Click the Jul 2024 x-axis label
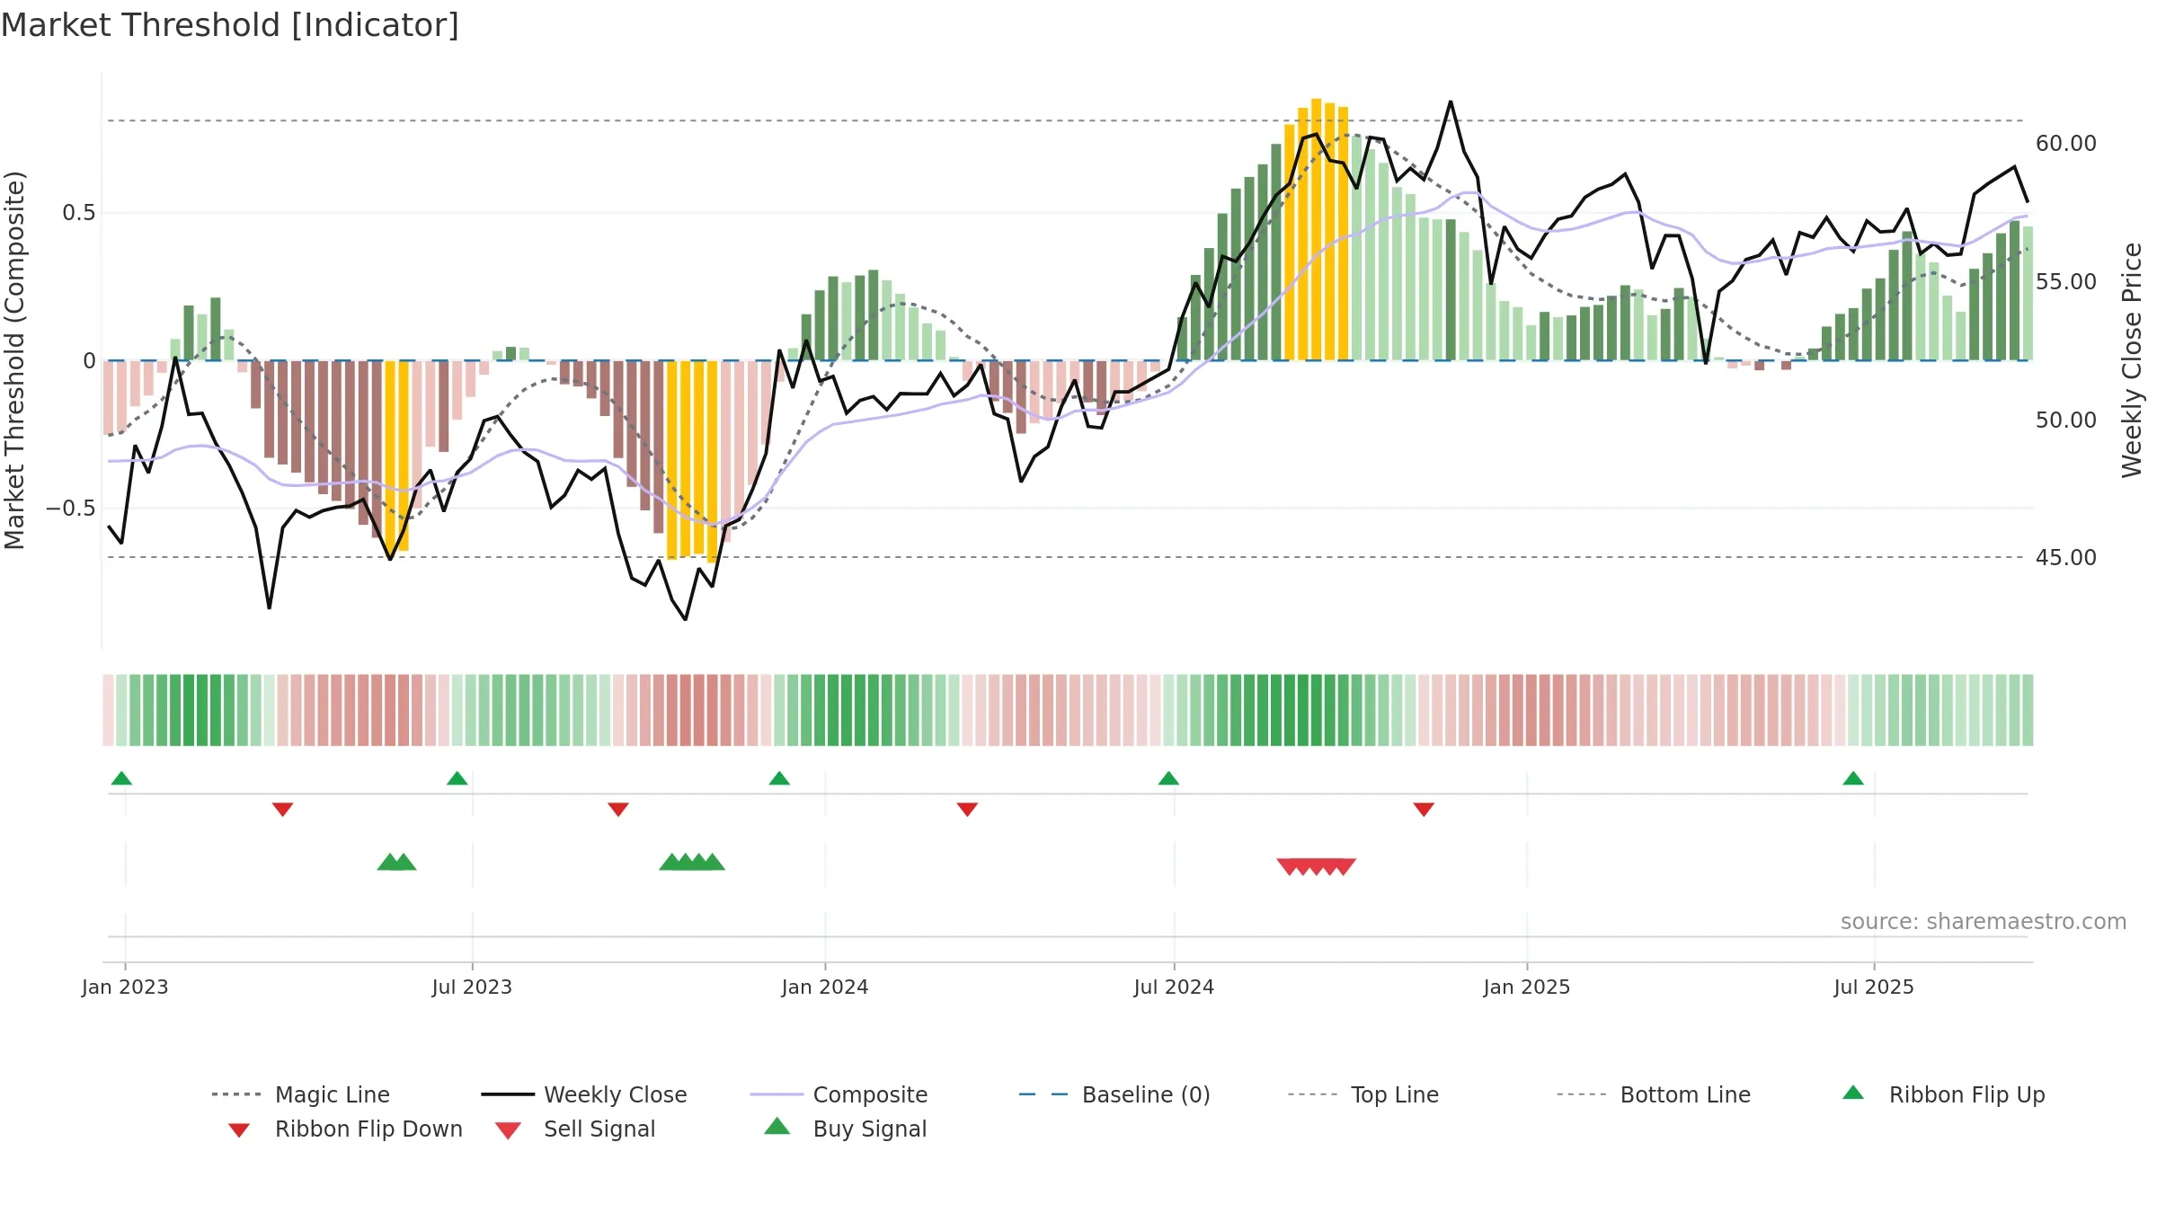The height and width of the screenshot is (1213, 2157). tap(1174, 987)
